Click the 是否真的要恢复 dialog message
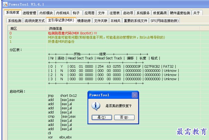The image size is (209, 140). point(118,106)
